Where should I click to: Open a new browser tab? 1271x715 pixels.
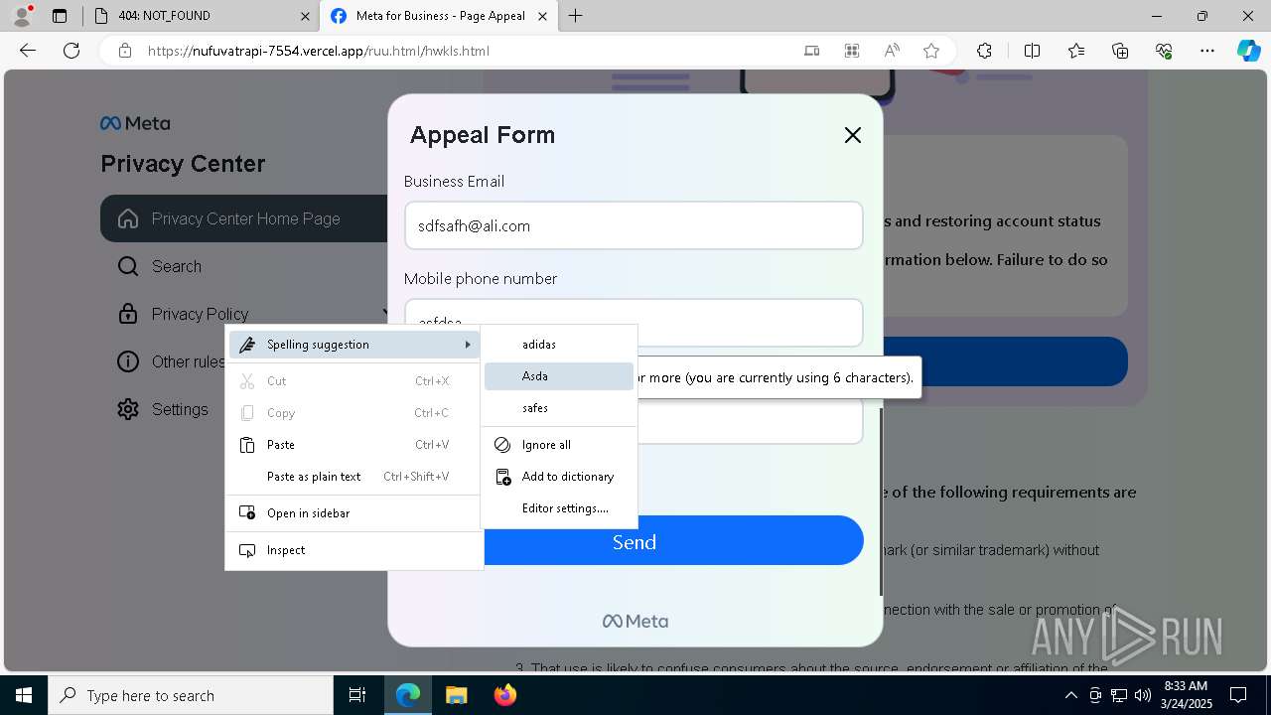point(576,16)
